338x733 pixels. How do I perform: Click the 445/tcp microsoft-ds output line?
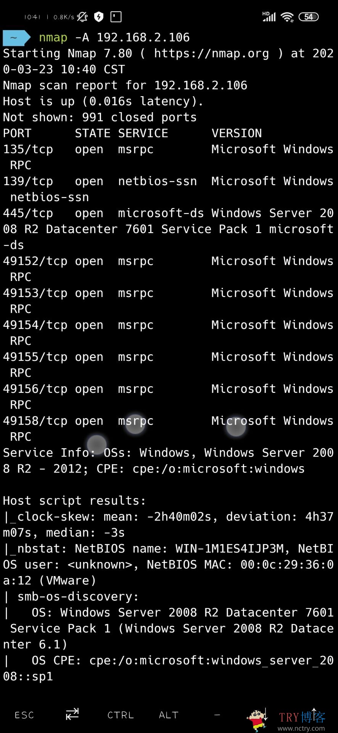click(x=169, y=229)
